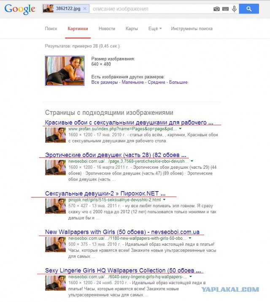
Task: Click thumbnail of the profan.su result
Action: coord(55,135)
